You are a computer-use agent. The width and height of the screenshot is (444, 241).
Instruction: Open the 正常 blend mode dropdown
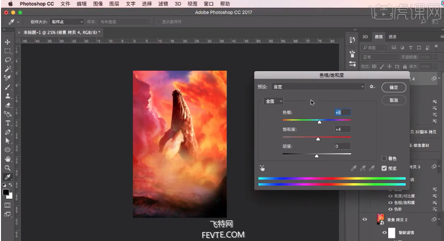point(380,57)
